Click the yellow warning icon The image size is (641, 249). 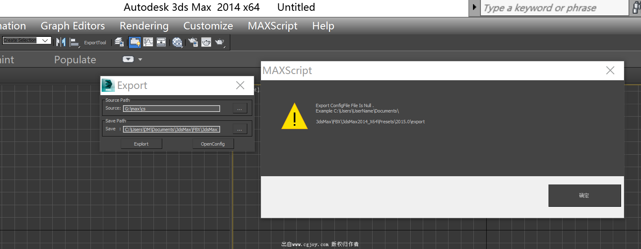pyautogui.click(x=295, y=116)
